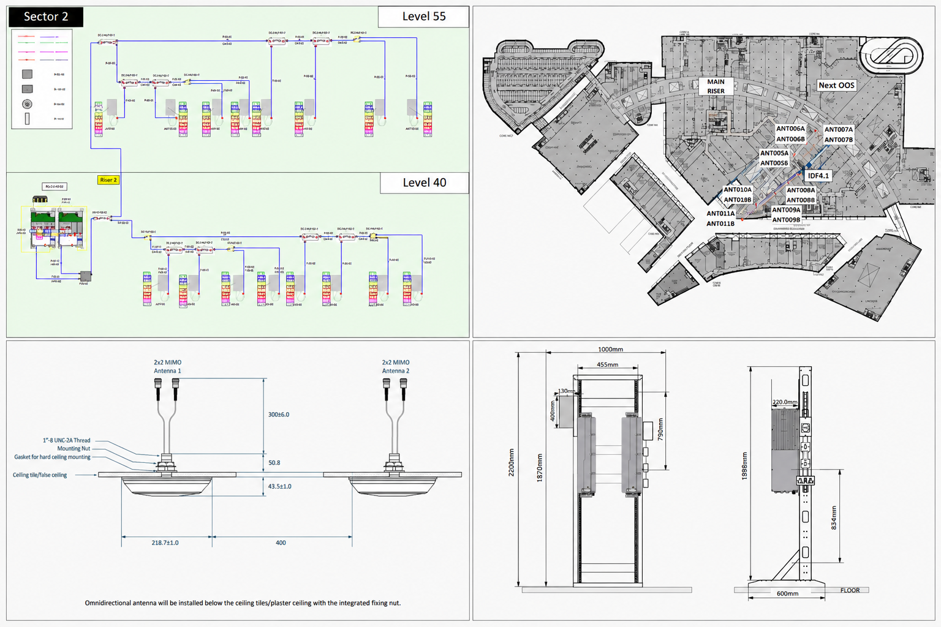The height and width of the screenshot is (627, 941).
Task: Click the "1870mm" rack height dimension
Action: (x=540, y=467)
